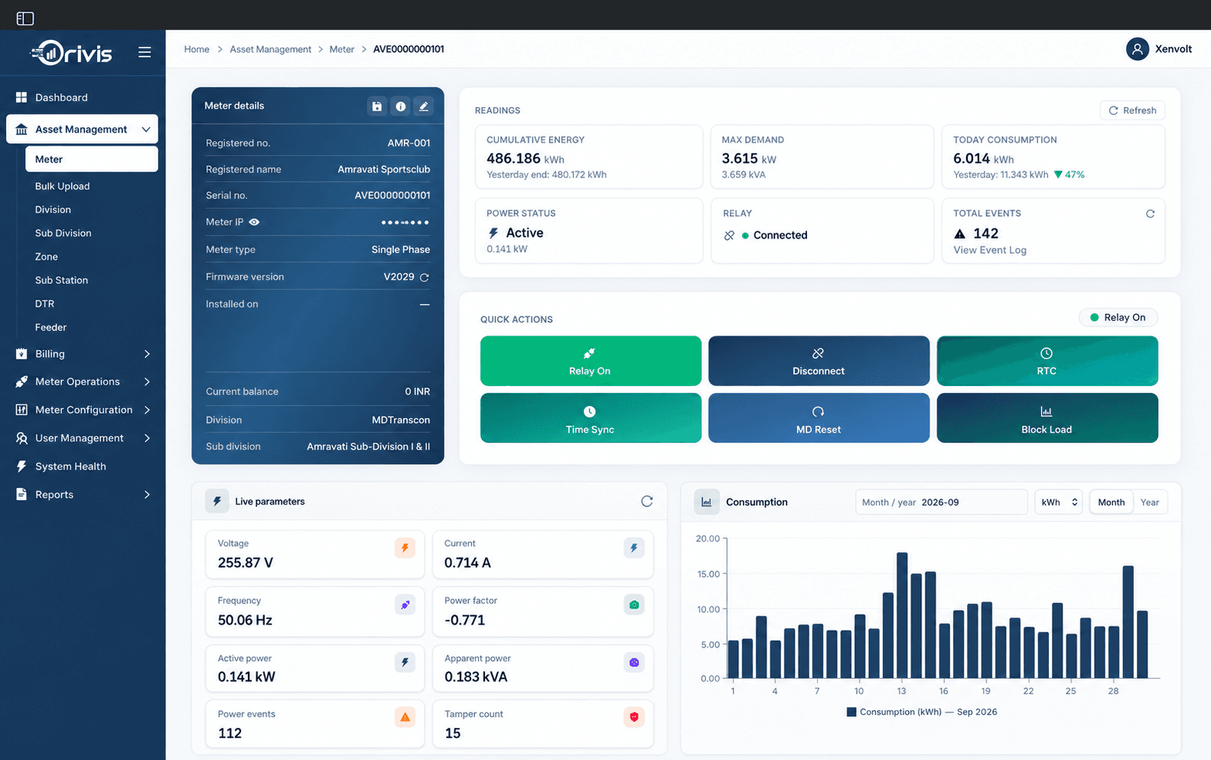Click the Power factor card icon
1211x760 pixels.
tap(634, 605)
